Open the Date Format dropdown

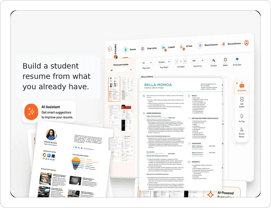(198, 60)
